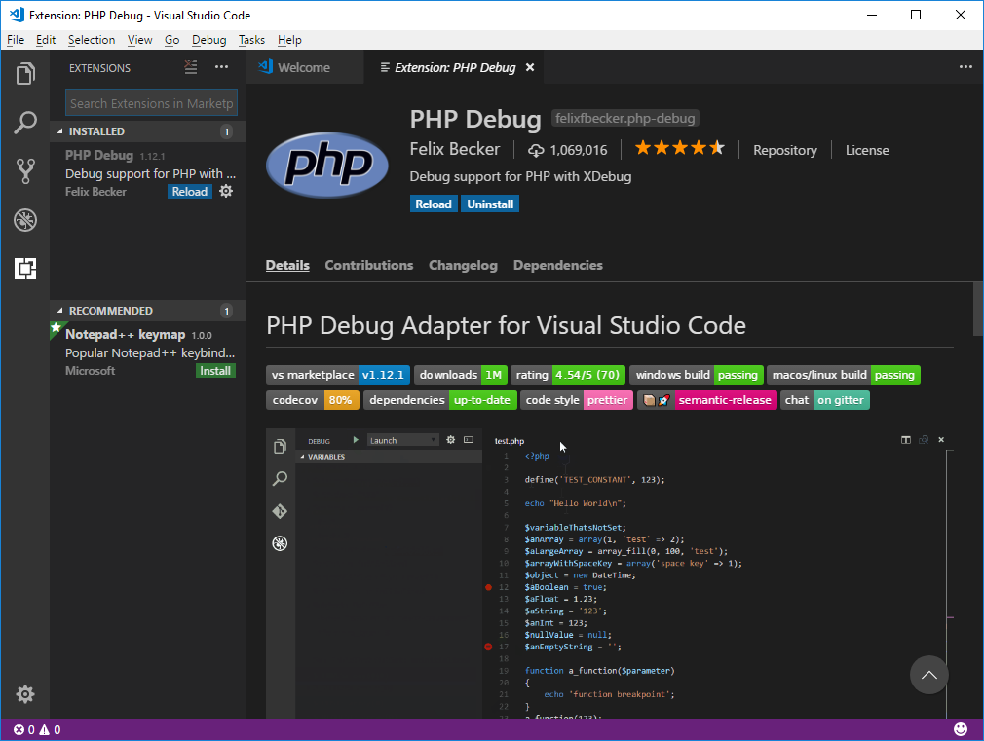
Task: Close the Extension: PHP Debug tab
Action: pos(530,67)
